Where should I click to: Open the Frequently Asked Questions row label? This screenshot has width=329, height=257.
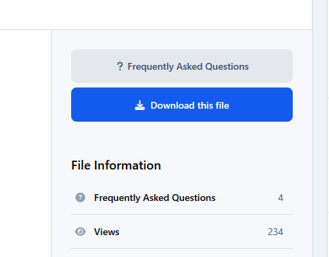click(x=155, y=198)
